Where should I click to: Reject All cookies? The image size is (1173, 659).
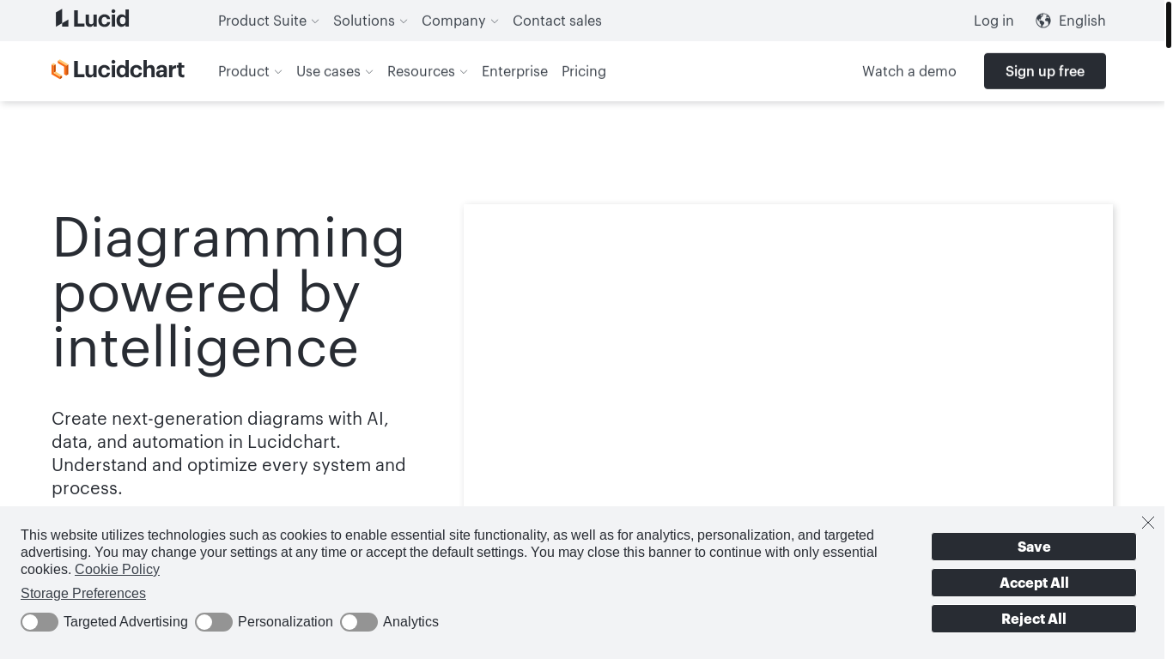click(x=1034, y=619)
